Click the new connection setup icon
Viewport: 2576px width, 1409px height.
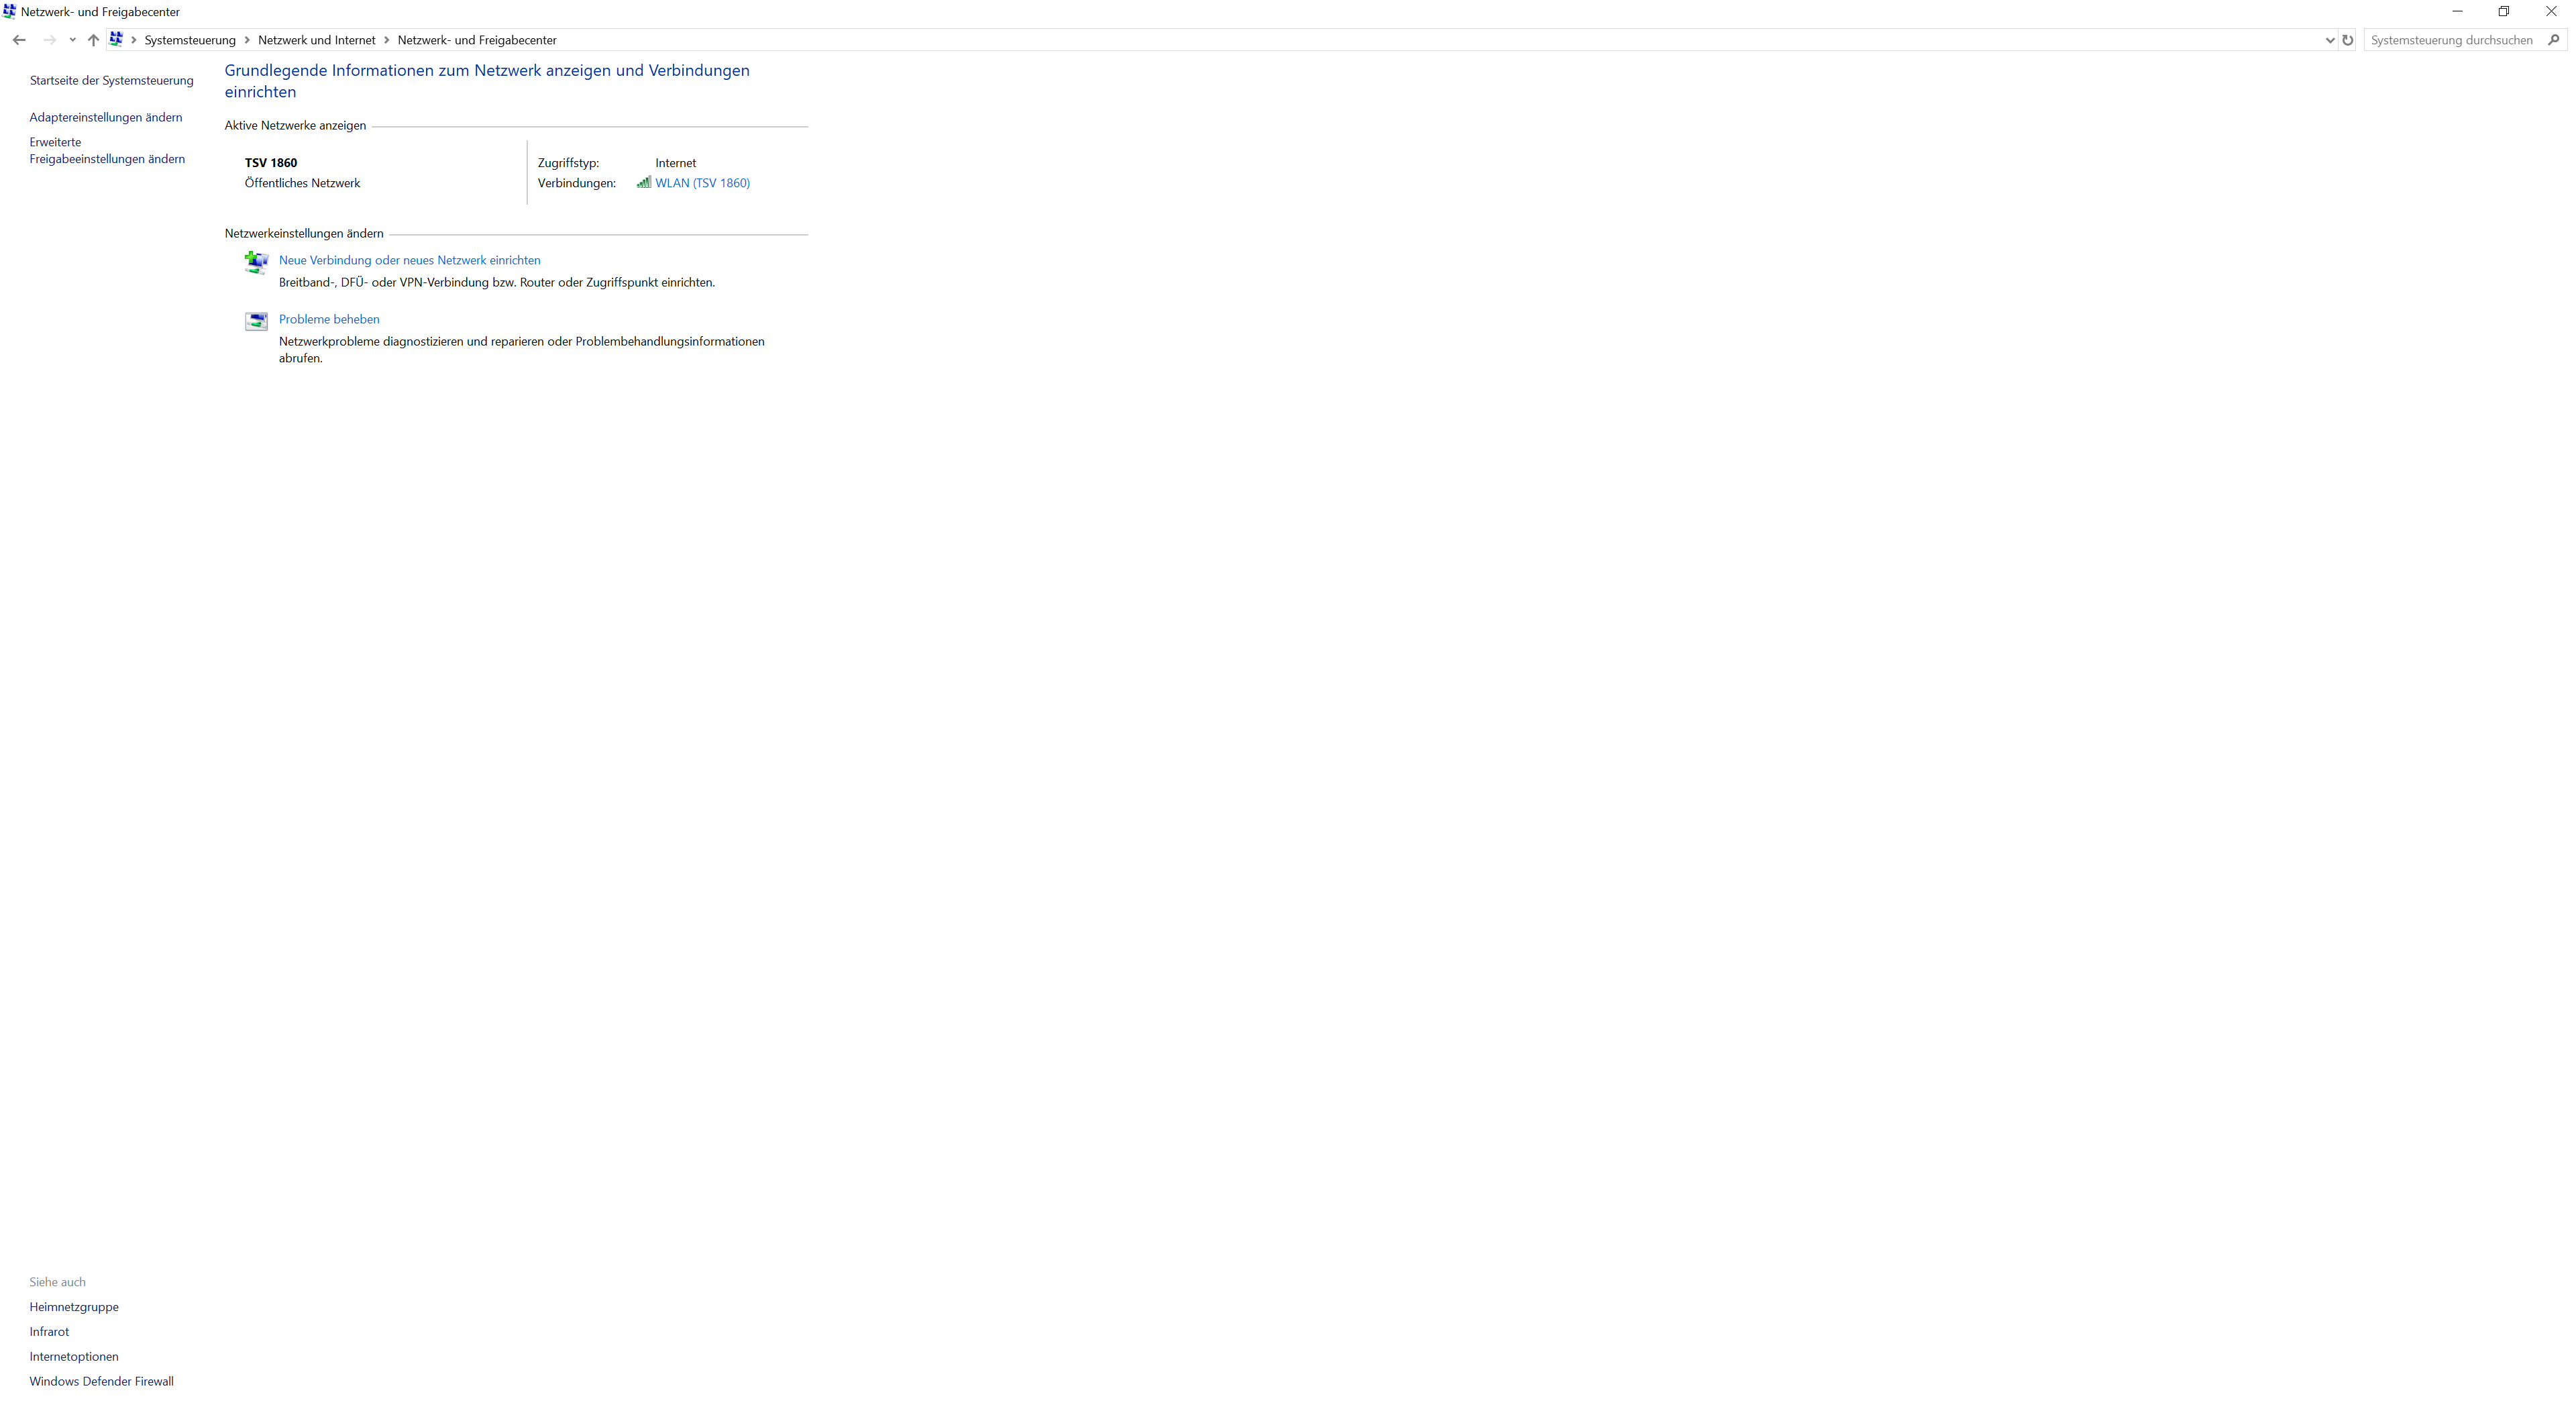tap(256, 262)
